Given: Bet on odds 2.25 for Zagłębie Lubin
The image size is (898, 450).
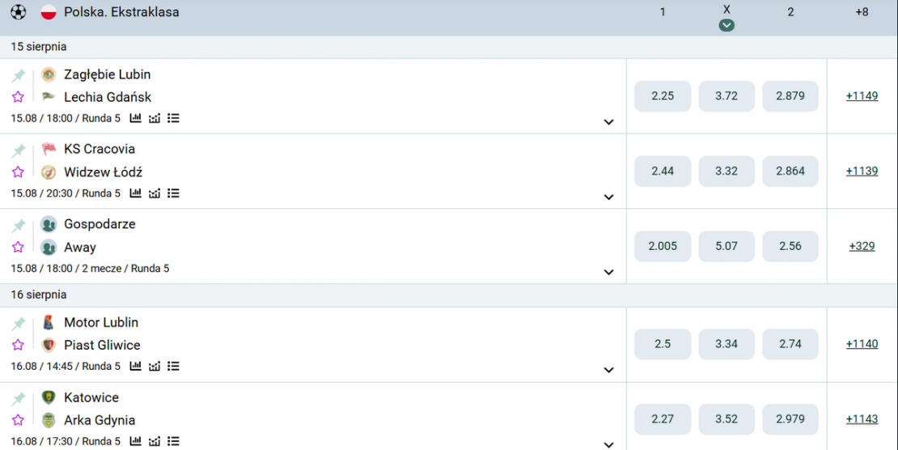Looking at the screenshot, I should tap(663, 96).
